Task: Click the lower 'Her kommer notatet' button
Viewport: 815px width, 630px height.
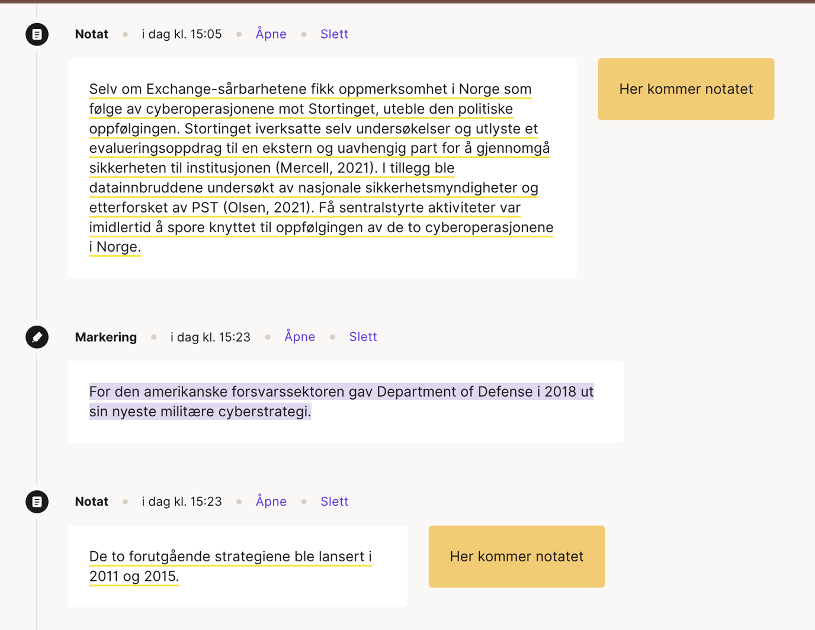Action: [516, 556]
